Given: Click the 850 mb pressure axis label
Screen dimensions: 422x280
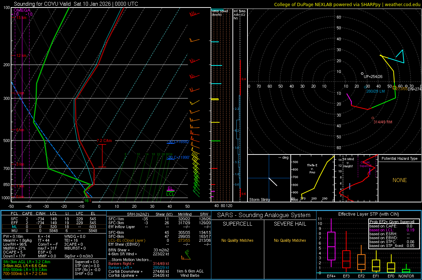Looking at the screenshot, I should tap(6, 185).
